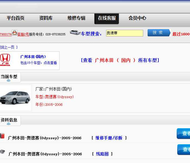Click the 年份:2005-2006 text
The height and width of the screenshot is (163, 190).
(49, 104)
